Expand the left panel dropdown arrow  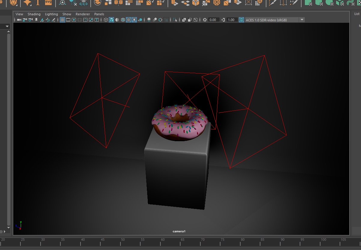tap(7, 26)
